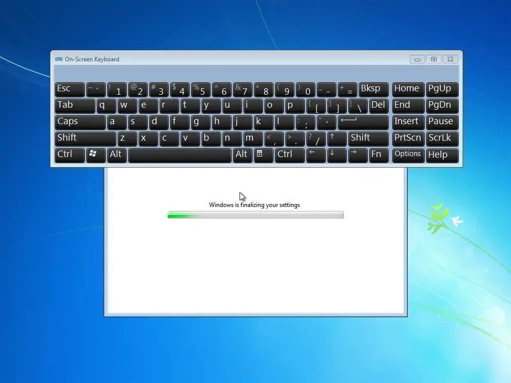
Task: Click the letter z key
Action: point(127,139)
